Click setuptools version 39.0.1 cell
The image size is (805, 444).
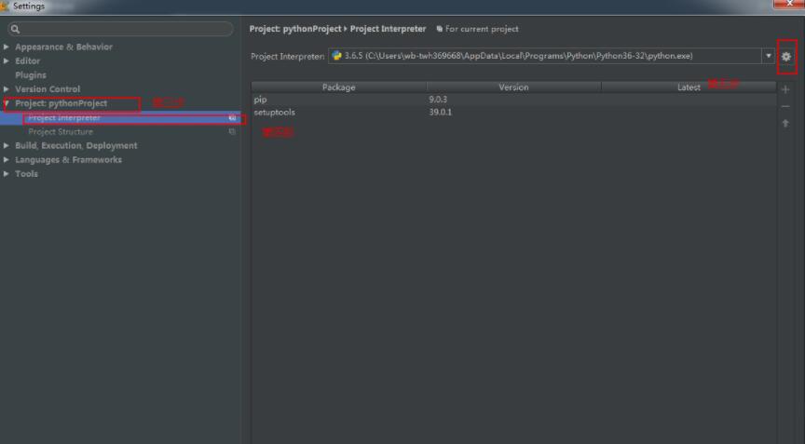tap(441, 113)
